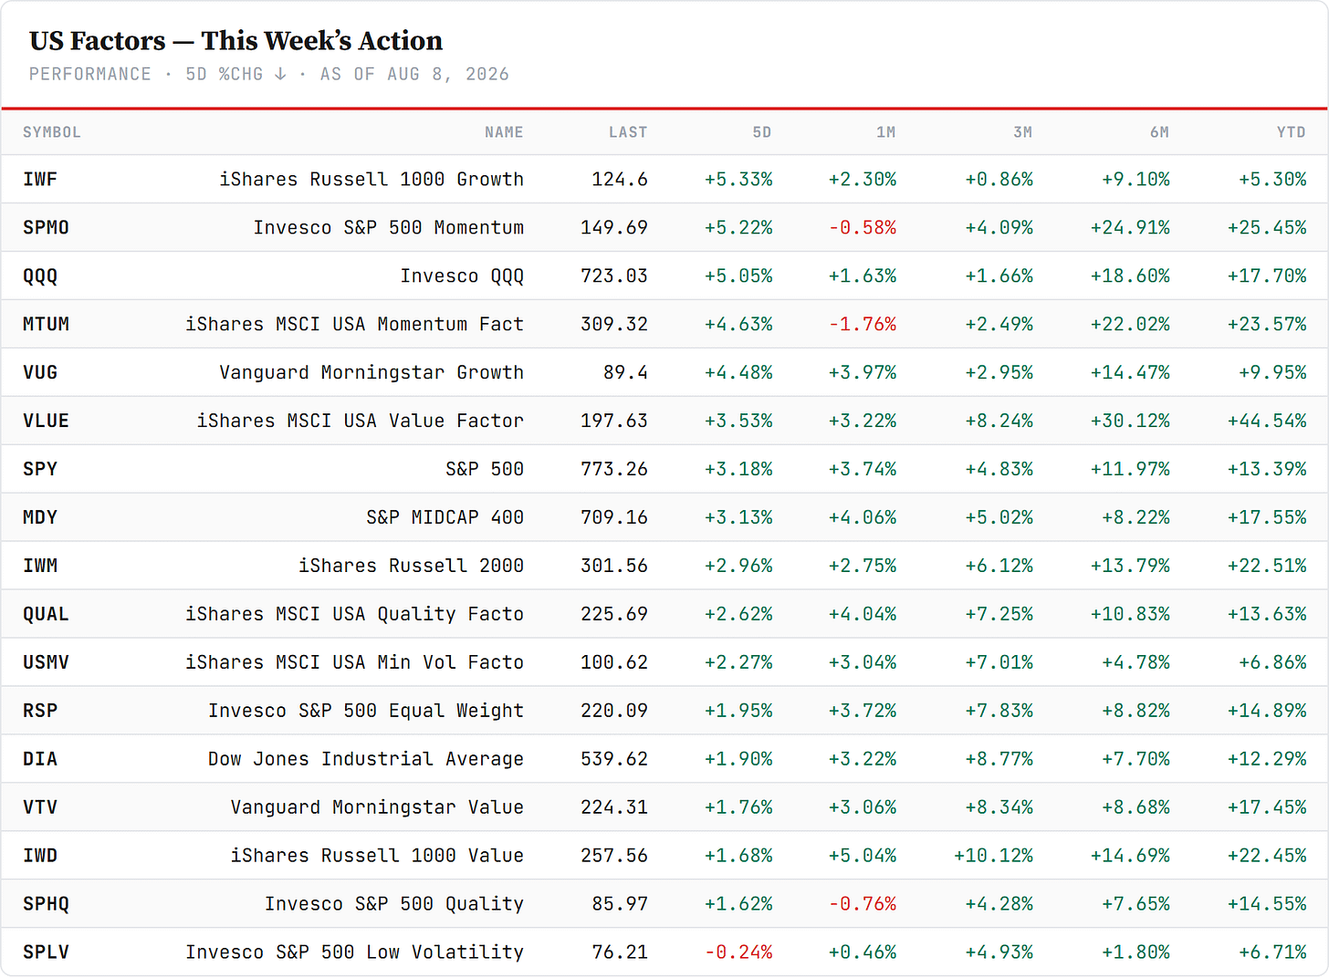Click the name iShares Russell 2000
The height and width of the screenshot is (978, 1329).
(412, 566)
